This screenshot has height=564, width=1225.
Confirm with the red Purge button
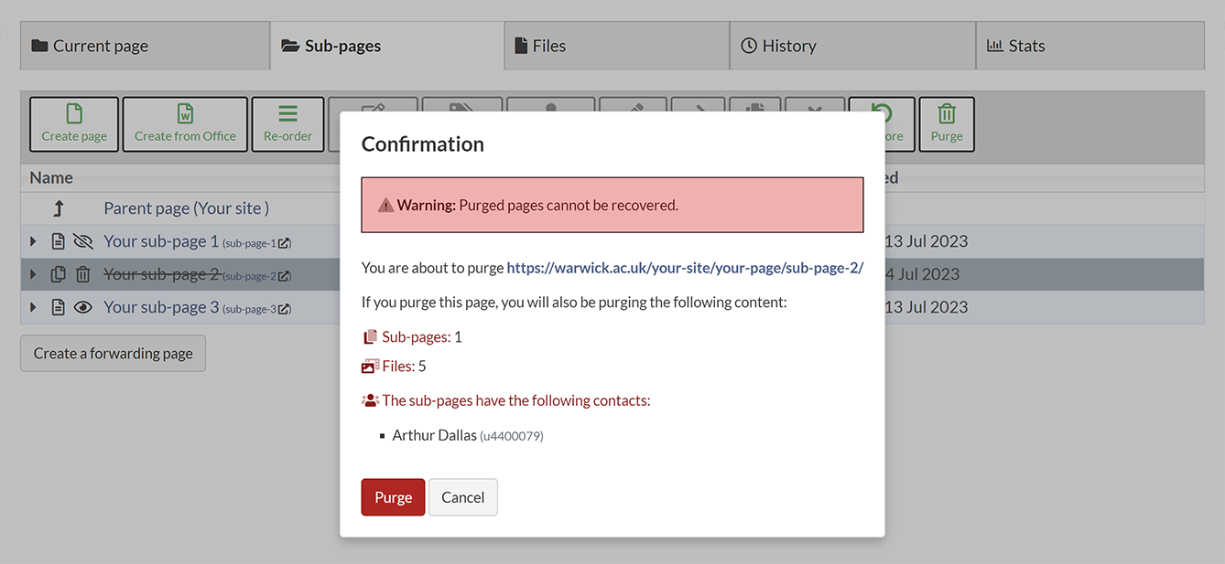393,497
